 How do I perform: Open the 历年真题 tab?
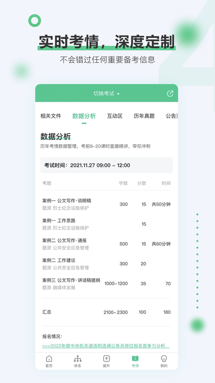coord(144,116)
